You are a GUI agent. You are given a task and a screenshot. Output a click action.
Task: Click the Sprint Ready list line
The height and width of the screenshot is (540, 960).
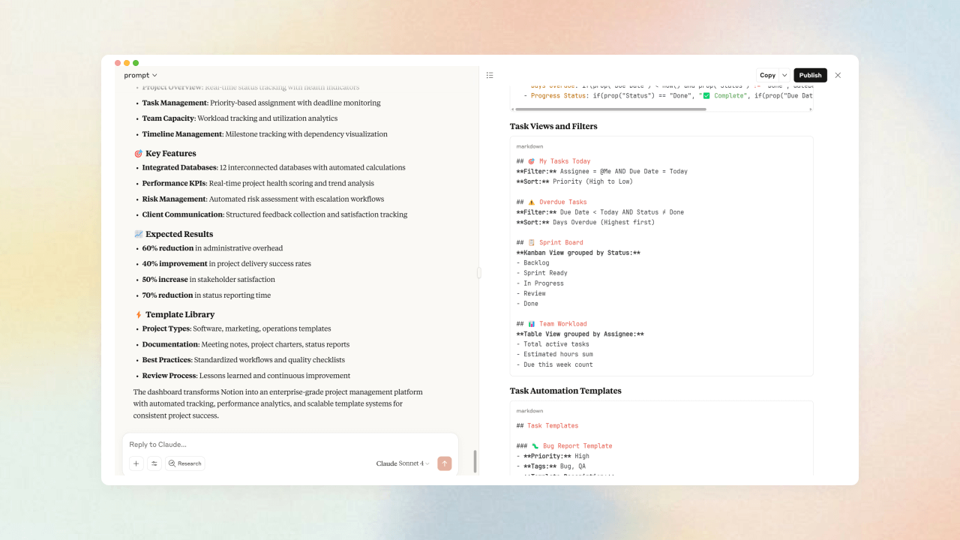point(541,273)
